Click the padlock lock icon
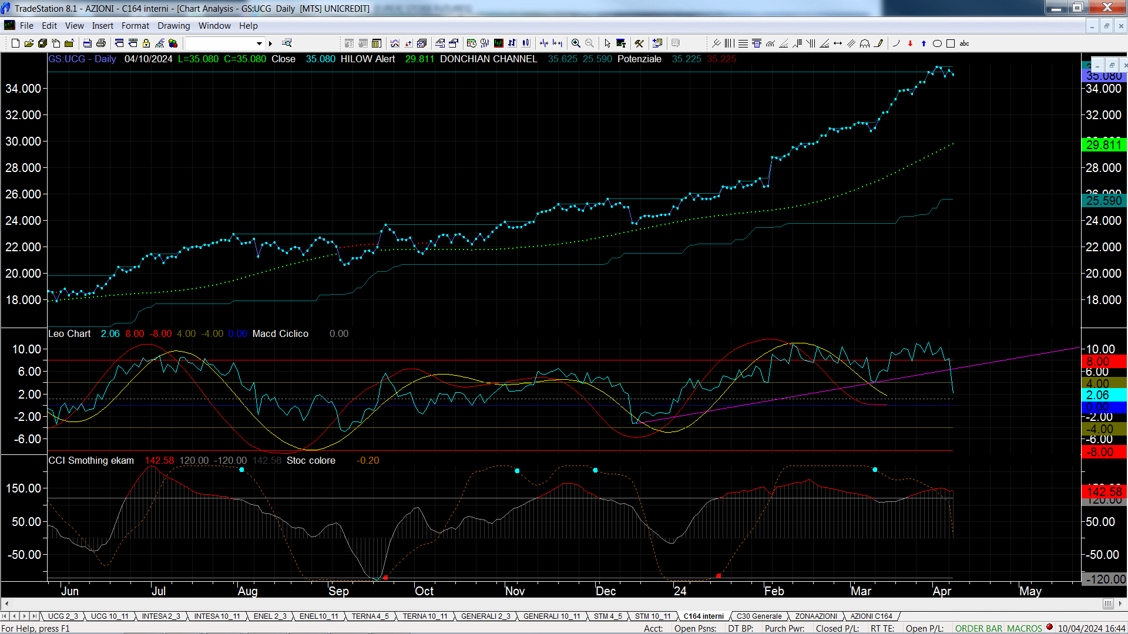The image size is (1128, 634). (x=146, y=43)
